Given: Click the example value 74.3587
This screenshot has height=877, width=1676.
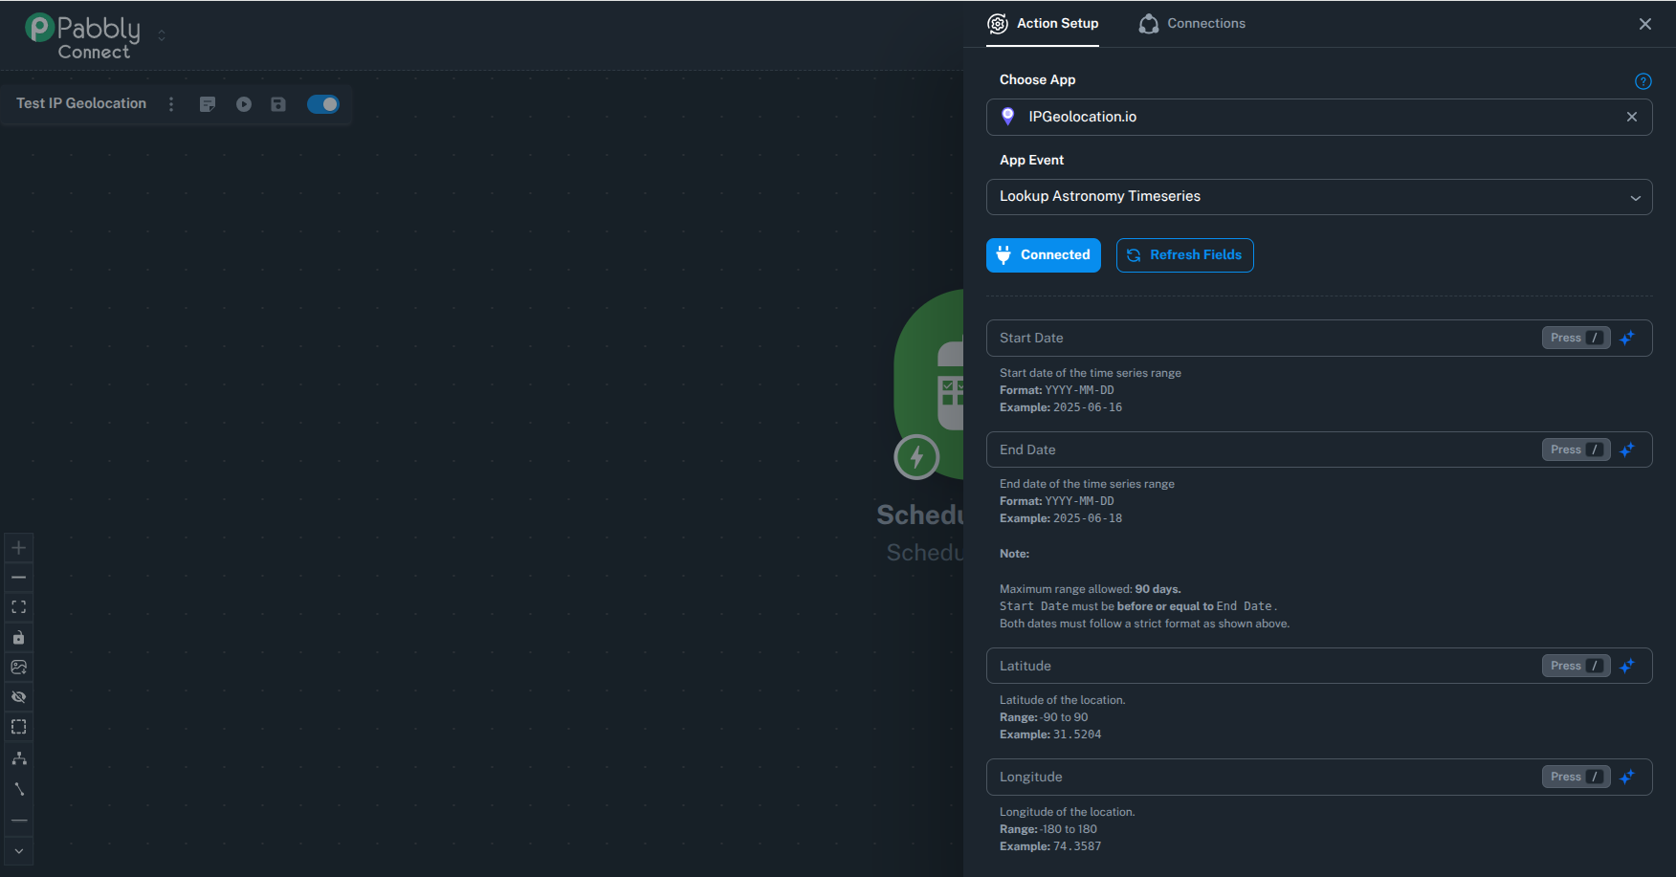Looking at the screenshot, I should [1077, 846].
